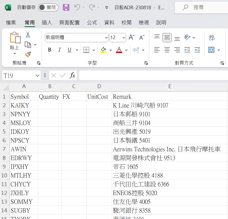Click the phonetic guide (中) icon
228x219 pixels.
tap(136, 50)
